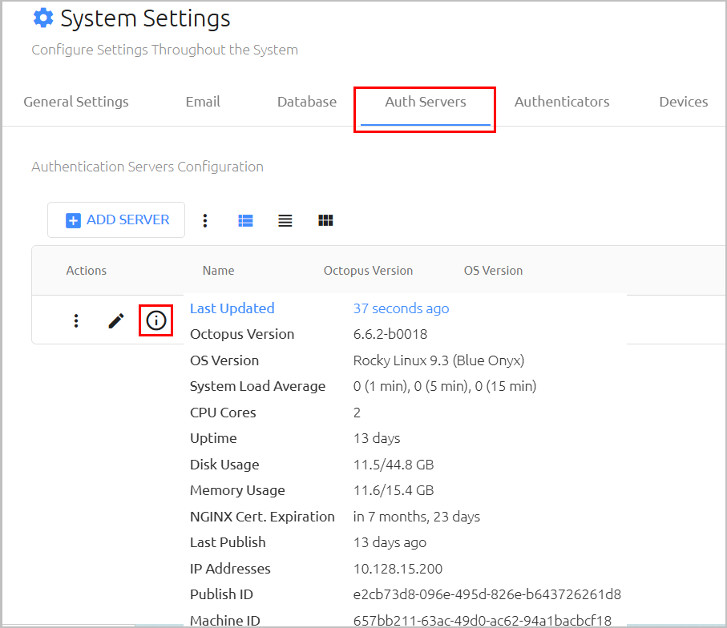Click the 'Uptime' label
This screenshot has width=727, height=628.
tap(213, 438)
